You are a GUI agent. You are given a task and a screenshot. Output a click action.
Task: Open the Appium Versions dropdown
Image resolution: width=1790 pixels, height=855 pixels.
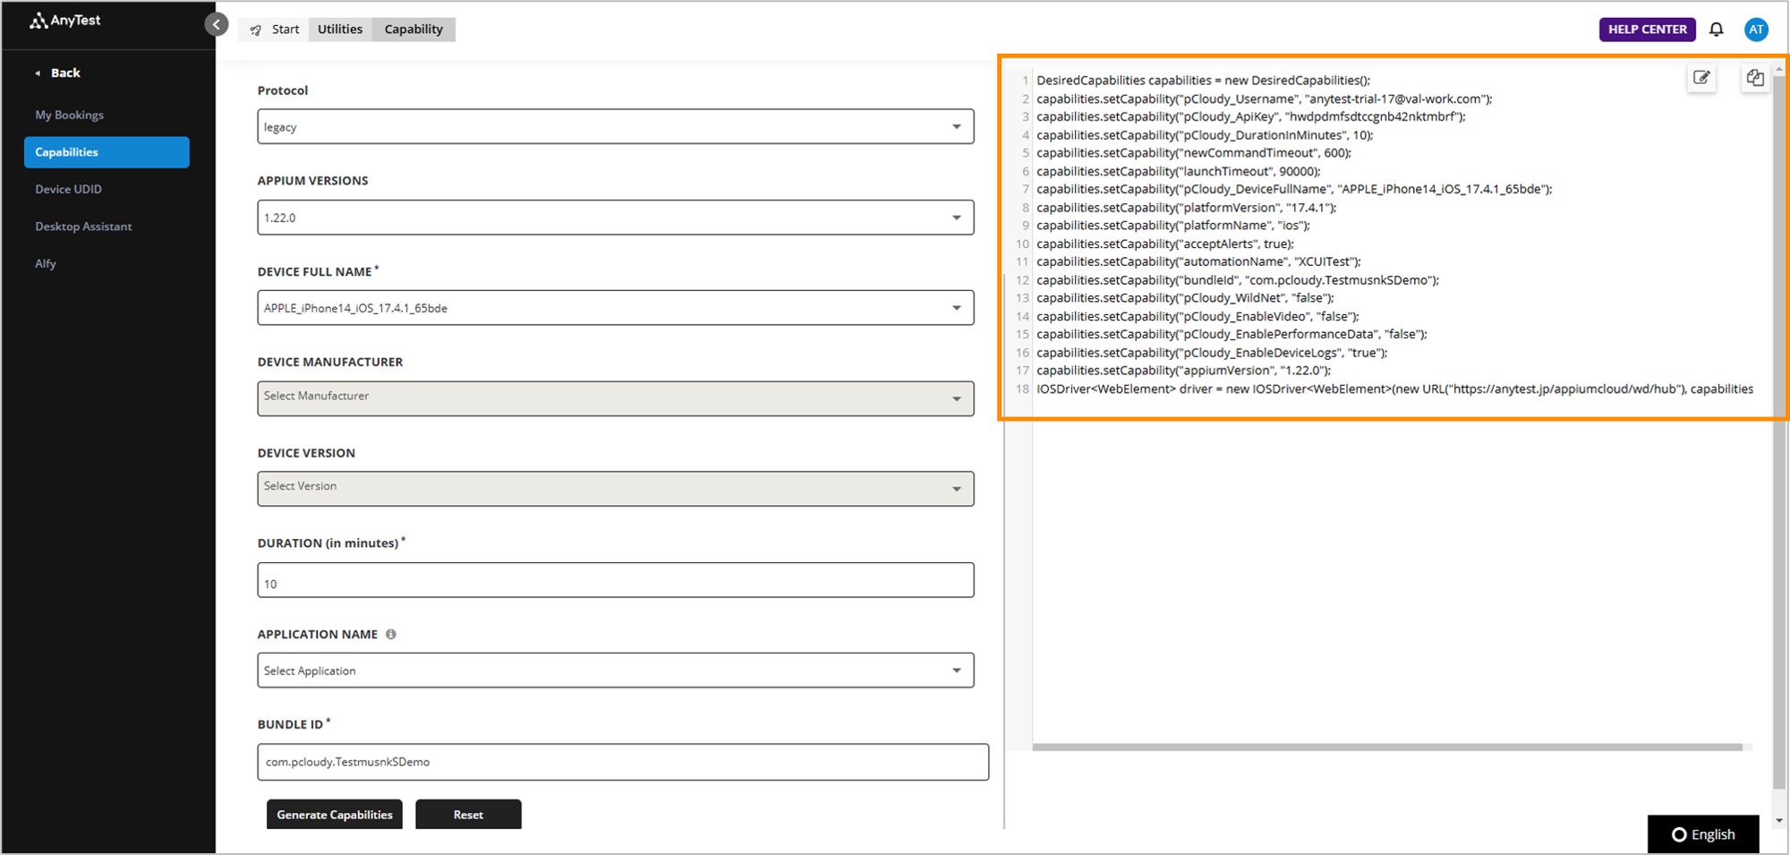pyautogui.click(x=616, y=218)
